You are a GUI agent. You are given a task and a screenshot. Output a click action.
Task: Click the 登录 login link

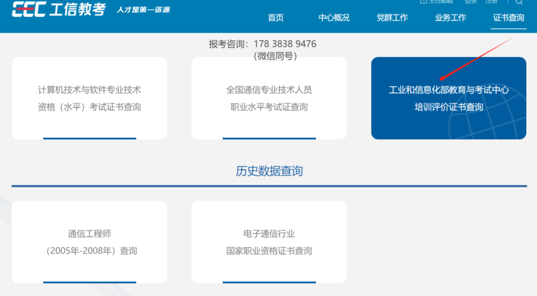470,1
